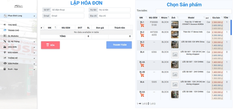
Task: Open the QL Modules menu item
Action: [13, 36]
